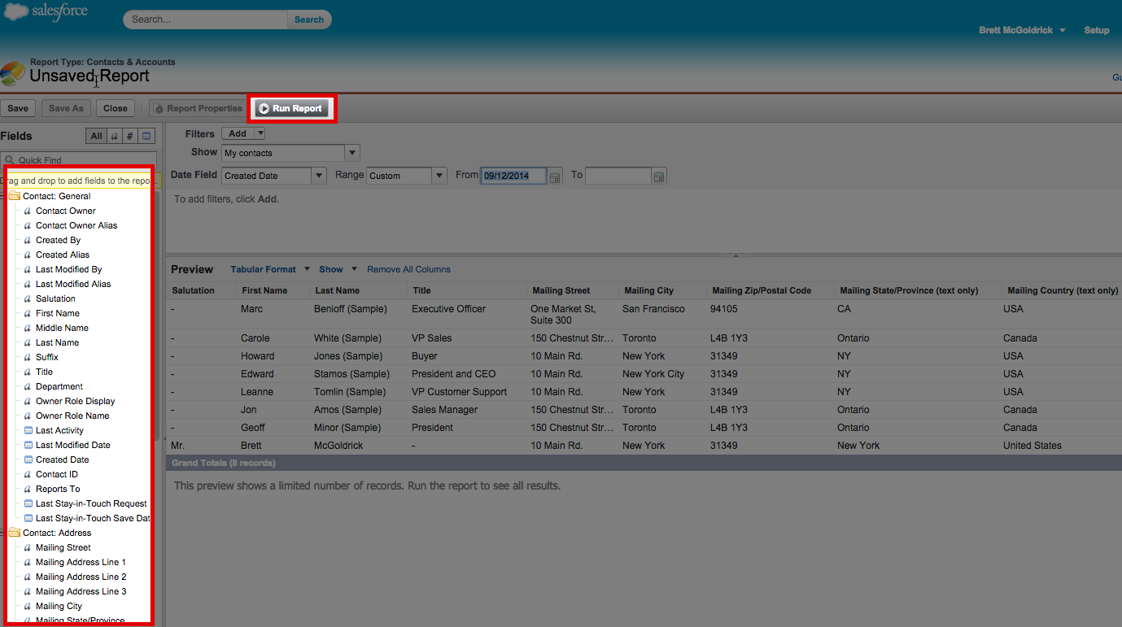This screenshot has height=627, width=1122.
Task: Open the Brett McGoldrick user menu
Action: click(x=1022, y=30)
